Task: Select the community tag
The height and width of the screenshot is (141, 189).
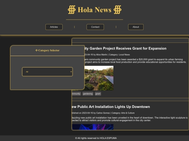Action: pos(76,94)
